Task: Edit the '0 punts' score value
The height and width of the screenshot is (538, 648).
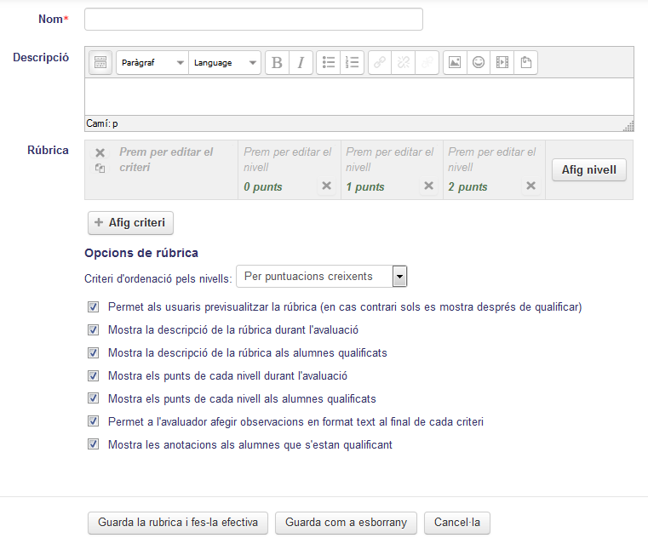Action: pos(263,186)
